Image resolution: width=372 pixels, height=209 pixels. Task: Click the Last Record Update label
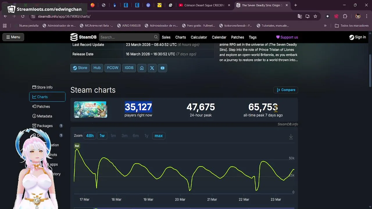[x=88, y=45]
